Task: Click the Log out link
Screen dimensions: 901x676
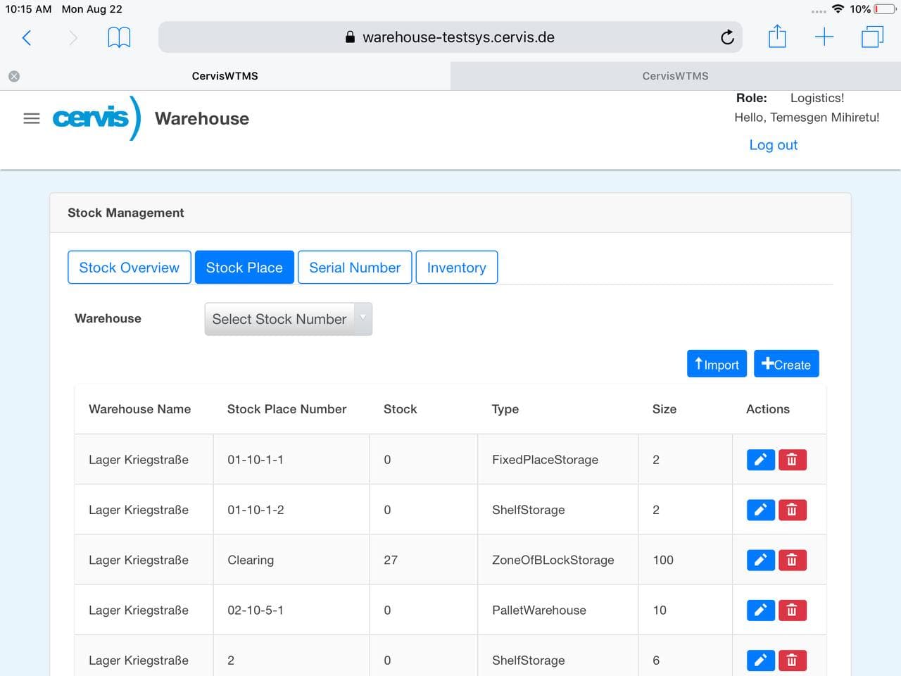Action: 773,145
